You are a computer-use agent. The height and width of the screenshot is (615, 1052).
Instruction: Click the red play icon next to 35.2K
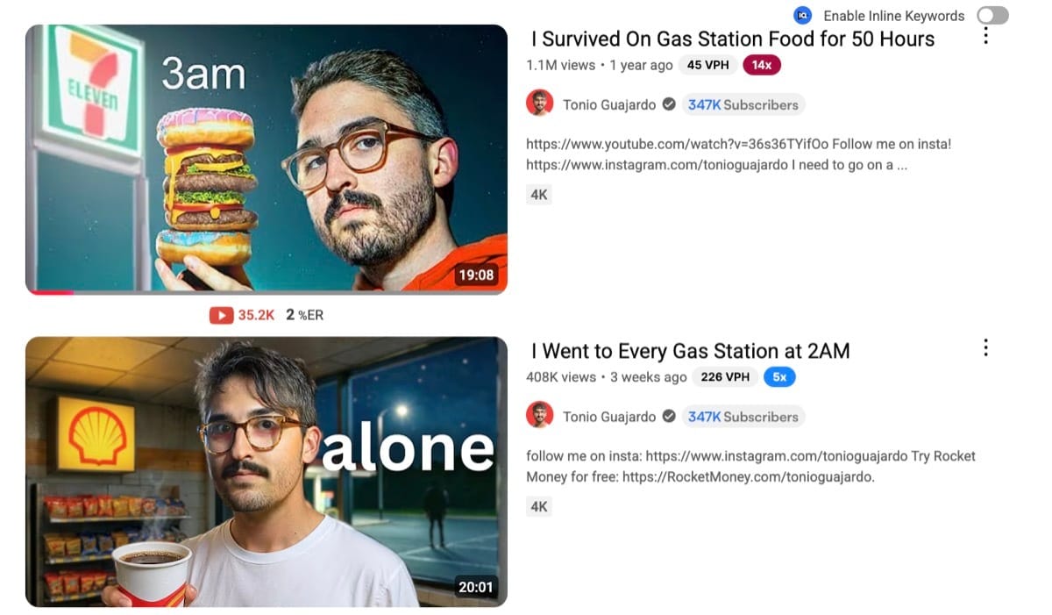click(x=221, y=315)
